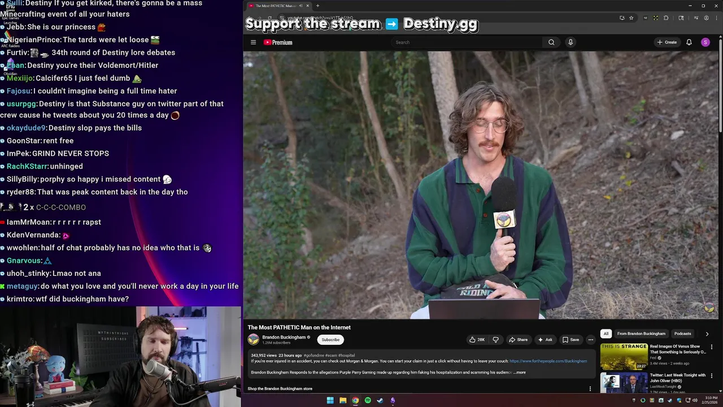
Task: Select the Podcasts filter chip
Action: (x=682, y=334)
